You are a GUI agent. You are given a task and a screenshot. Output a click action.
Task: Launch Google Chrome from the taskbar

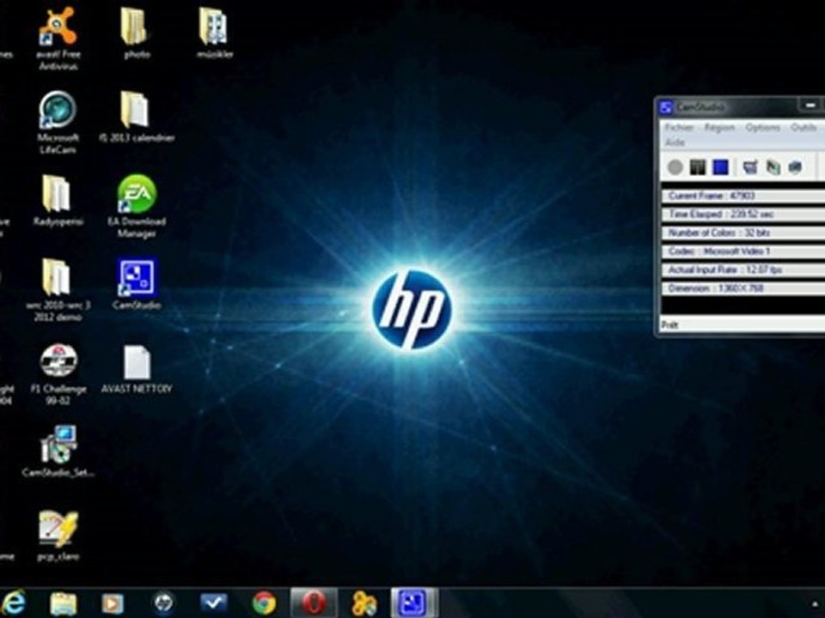coord(264,603)
